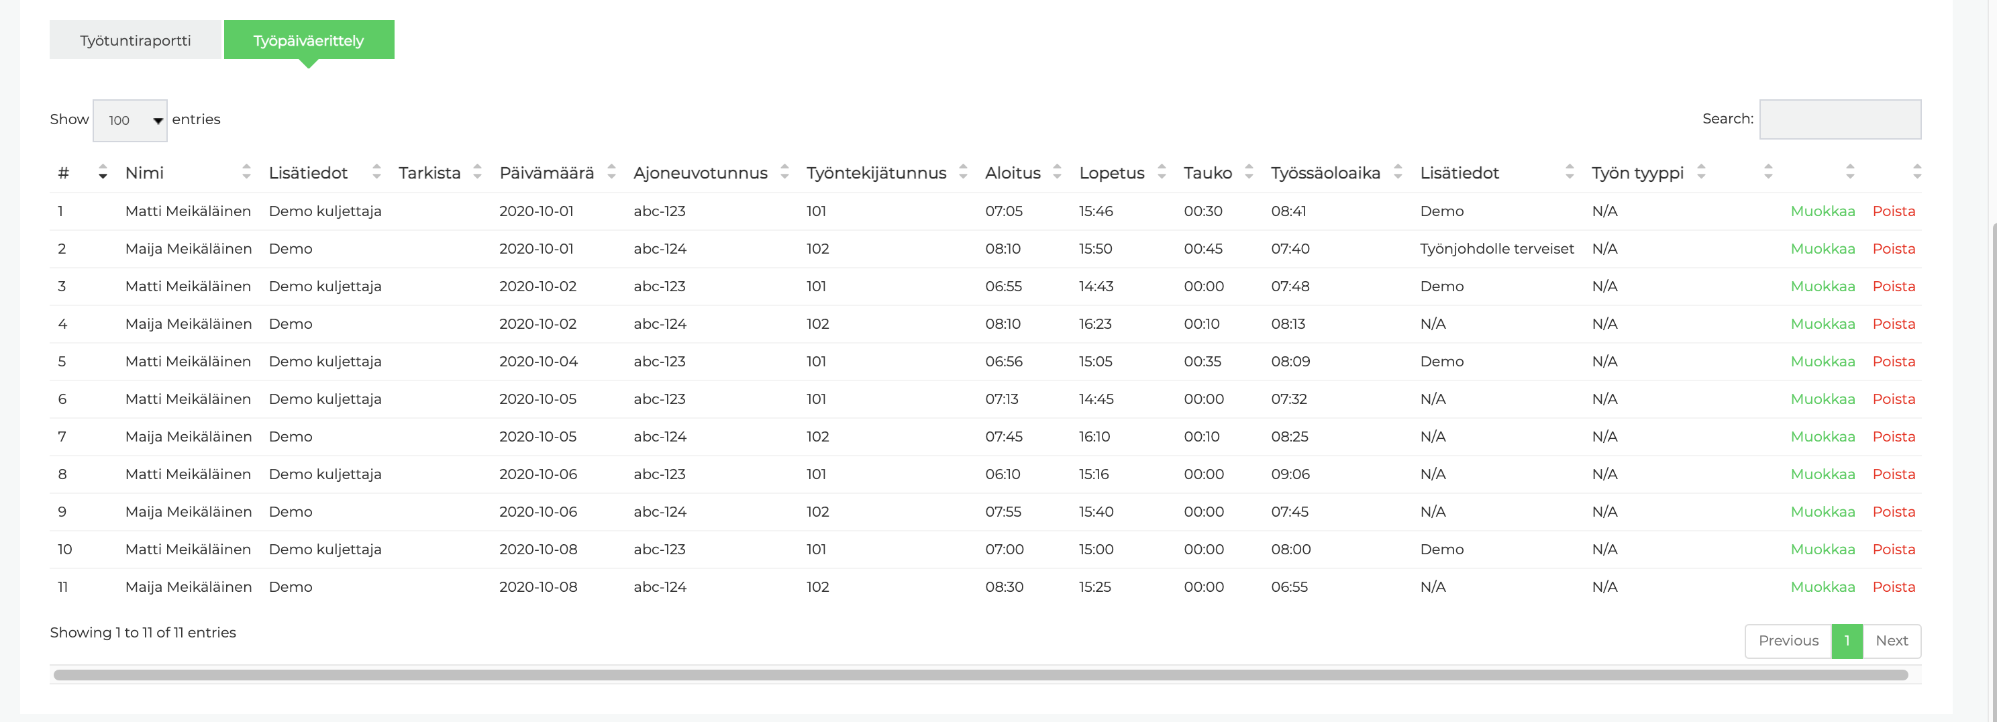
Task: Sort by first Lisätiedot column arrow icon
Action: pyautogui.click(x=376, y=172)
